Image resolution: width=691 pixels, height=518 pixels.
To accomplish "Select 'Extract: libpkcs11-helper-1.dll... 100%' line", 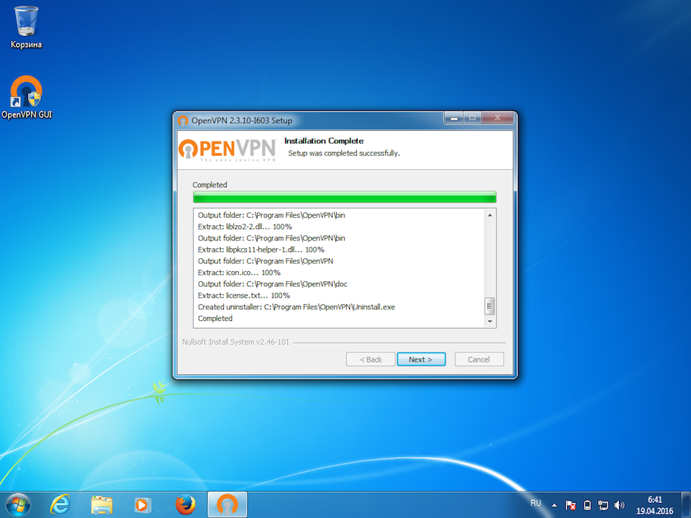I will pos(261,250).
